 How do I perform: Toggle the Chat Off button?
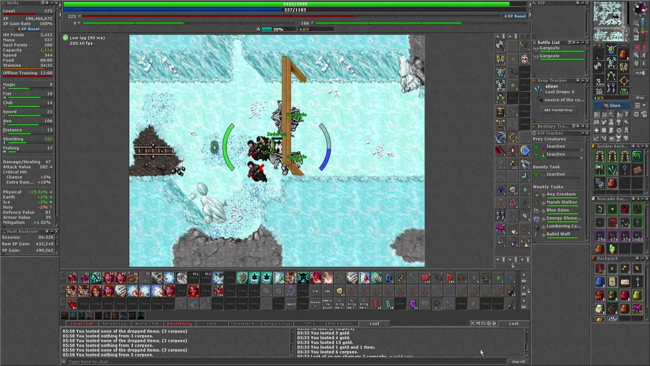pyautogui.click(x=518, y=362)
